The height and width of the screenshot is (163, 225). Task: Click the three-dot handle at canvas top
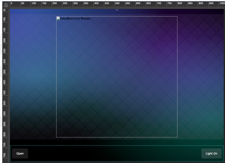pyautogui.click(x=117, y=10)
